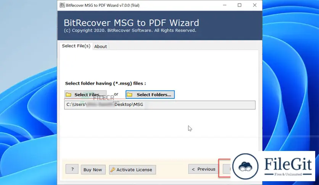Click Activate License button
This screenshot has width=319, height=185.
click(x=132, y=170)
